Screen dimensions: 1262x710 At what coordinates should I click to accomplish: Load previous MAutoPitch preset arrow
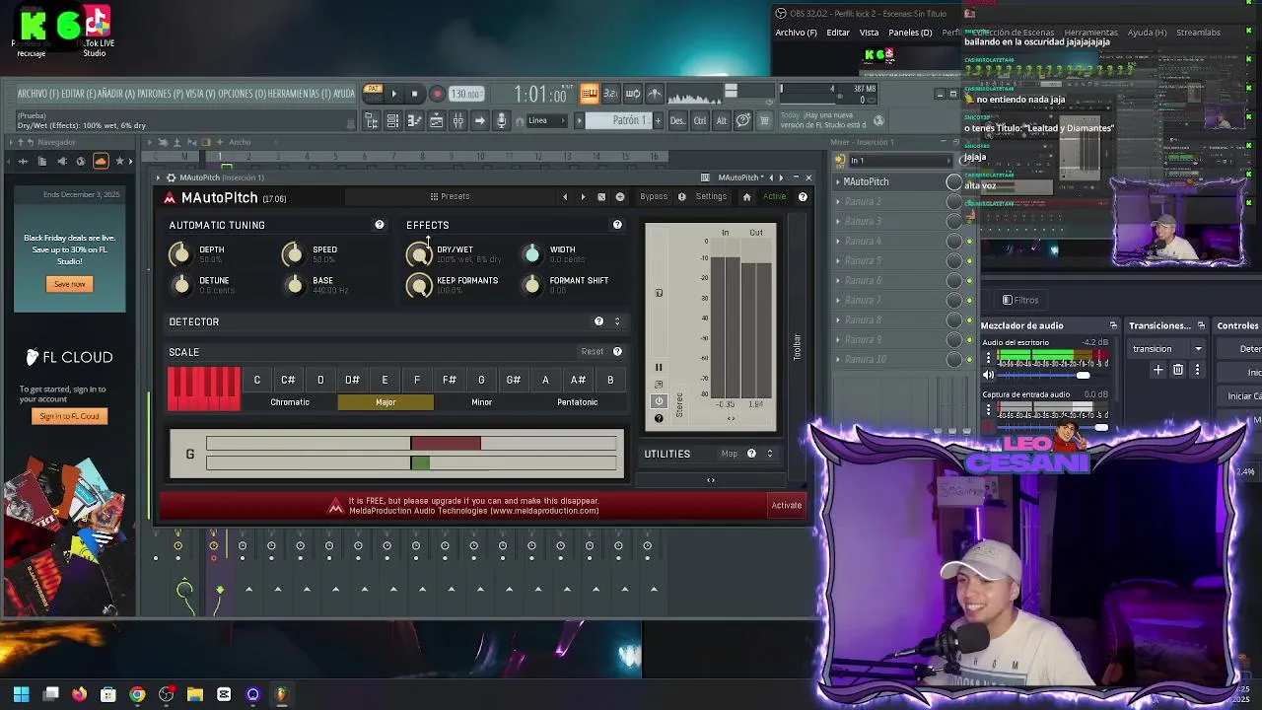(565, 197)
